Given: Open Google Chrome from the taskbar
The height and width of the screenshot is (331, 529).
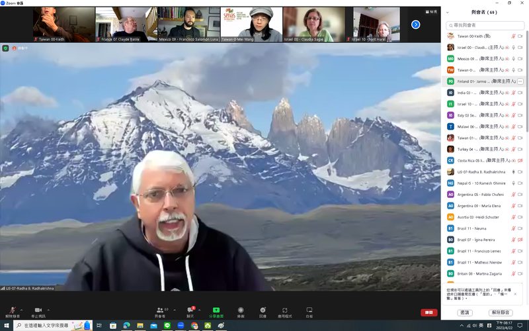Looking at the screenshot, I should point(194,326).
